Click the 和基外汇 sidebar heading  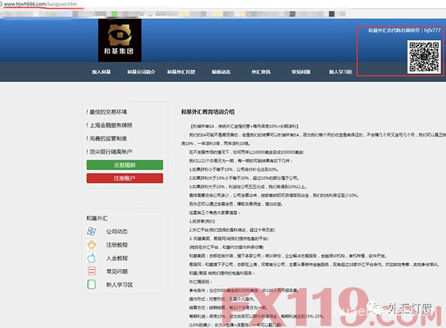[x=97, y=218]
